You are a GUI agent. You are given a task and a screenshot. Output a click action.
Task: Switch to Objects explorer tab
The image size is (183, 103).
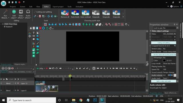tap(20, 64)
